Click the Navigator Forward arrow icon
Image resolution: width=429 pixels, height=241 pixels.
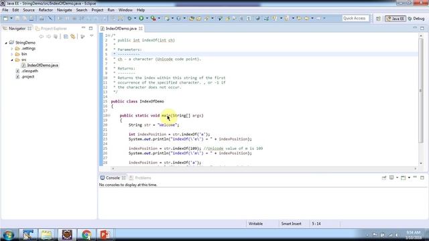48,36
